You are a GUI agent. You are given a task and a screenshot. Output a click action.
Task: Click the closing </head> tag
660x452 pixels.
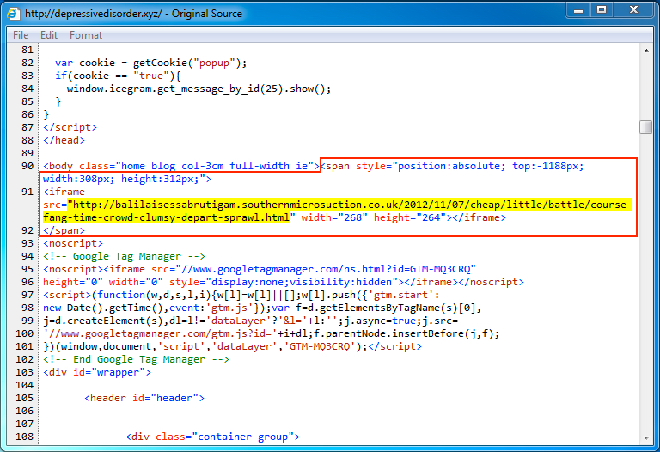(x=64, y=140)
